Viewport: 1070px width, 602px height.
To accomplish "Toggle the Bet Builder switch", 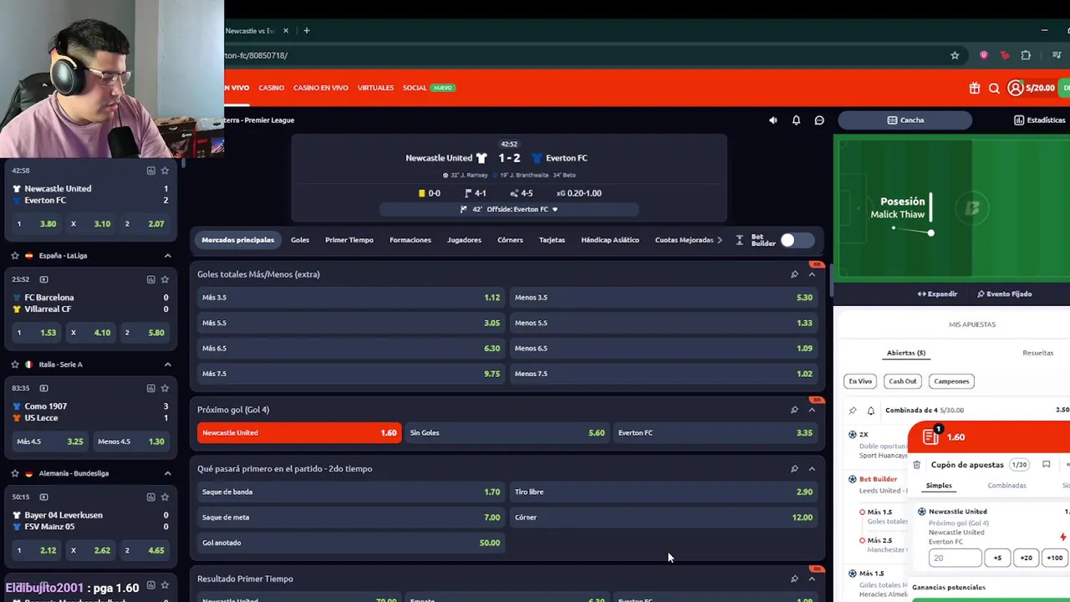I will (797, 241).
